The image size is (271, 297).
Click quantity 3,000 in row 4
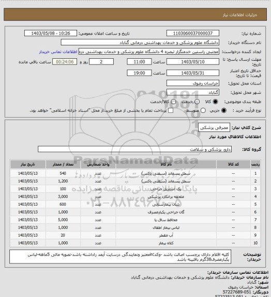coord(63,196)
